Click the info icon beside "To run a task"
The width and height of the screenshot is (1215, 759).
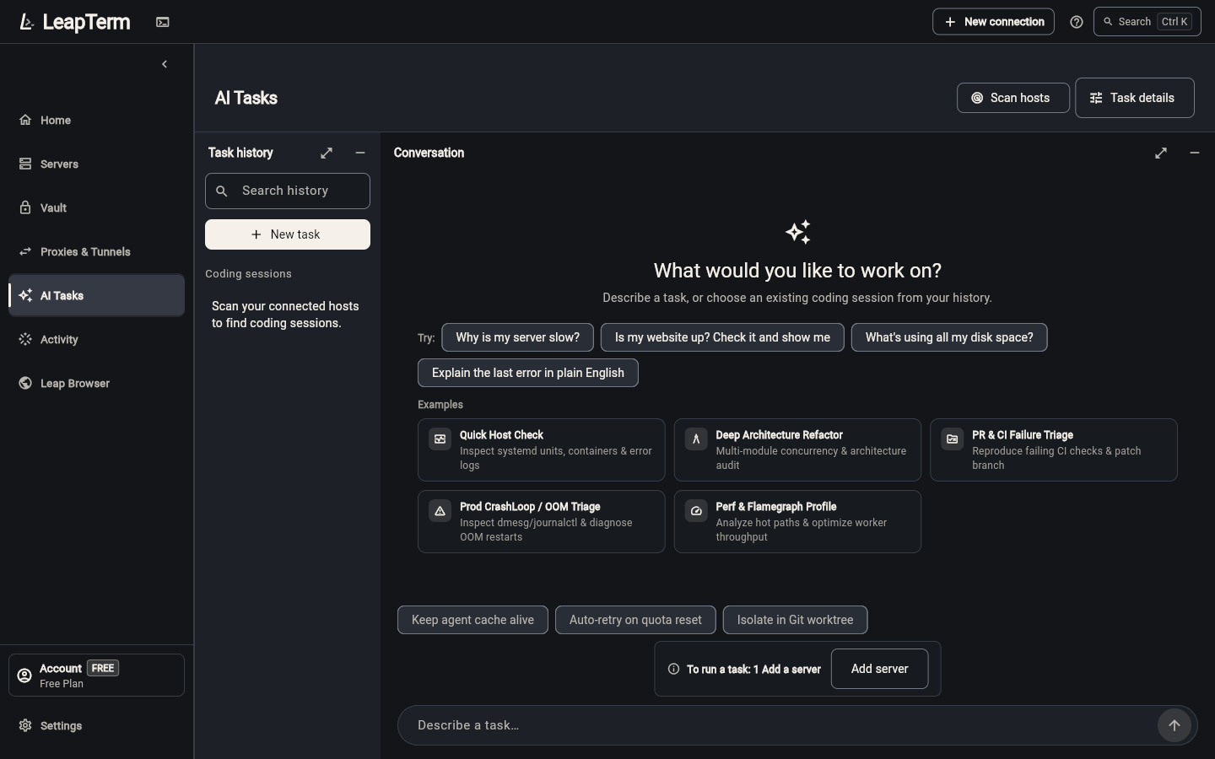point(673,669)
